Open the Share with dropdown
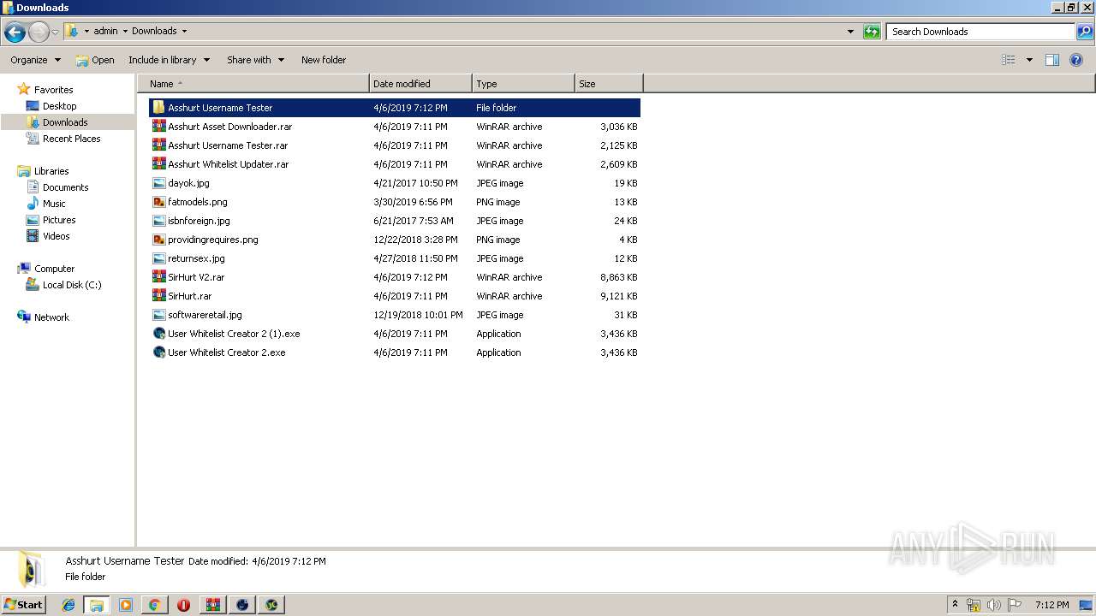This screenshot has height=616, width=1096. (x=255, y=60)
